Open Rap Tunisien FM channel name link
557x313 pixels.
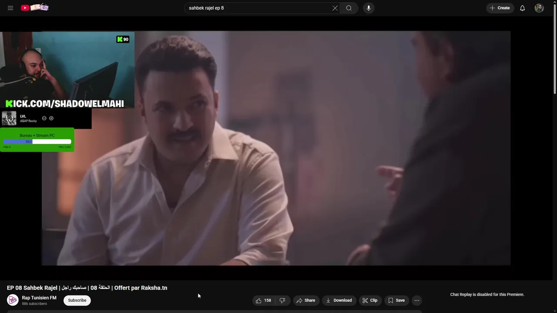39,298
